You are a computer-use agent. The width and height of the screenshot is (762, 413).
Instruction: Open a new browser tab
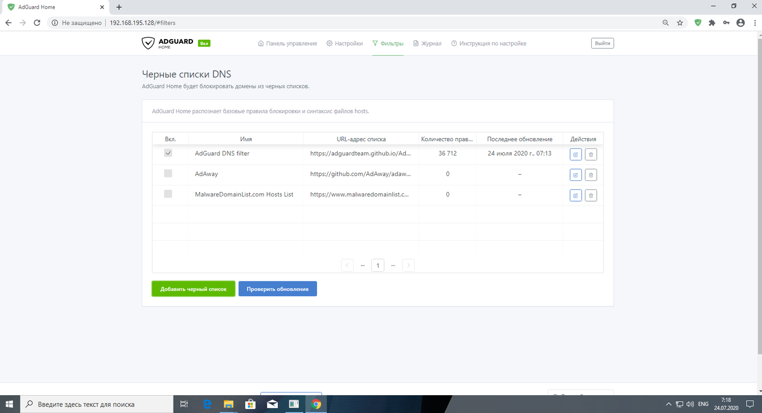(119, 7)
